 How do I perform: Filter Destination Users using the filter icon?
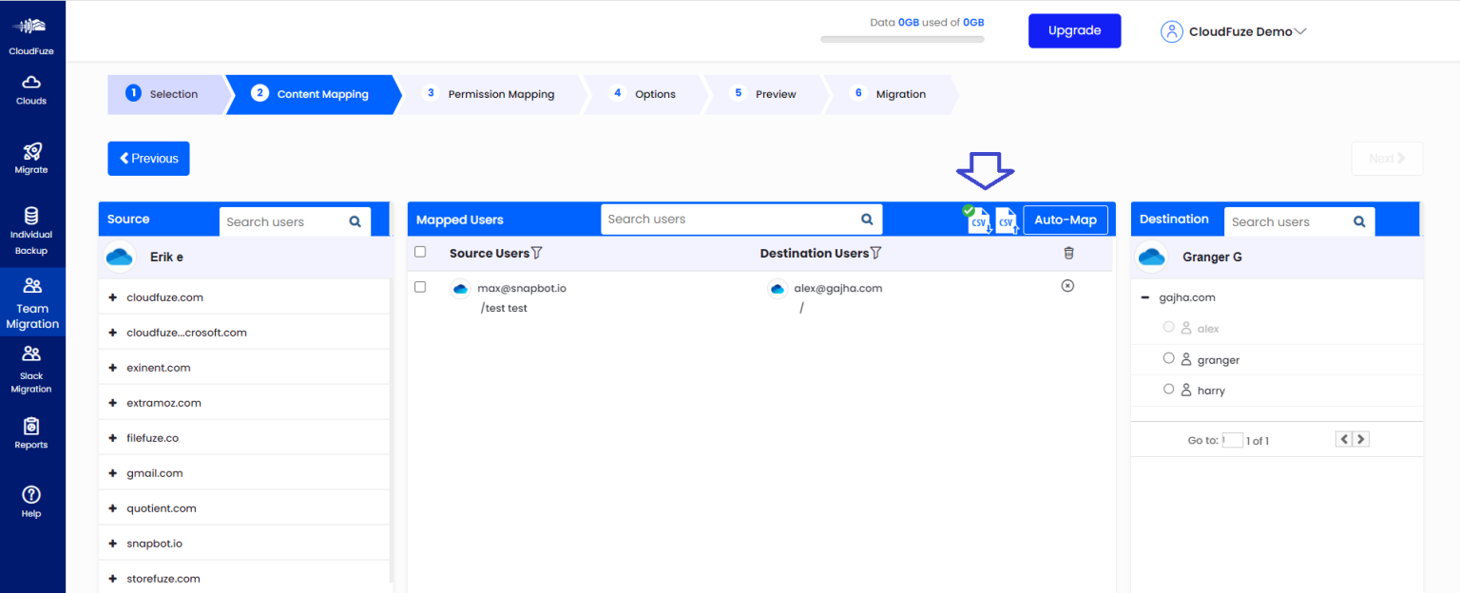[874, 253]
